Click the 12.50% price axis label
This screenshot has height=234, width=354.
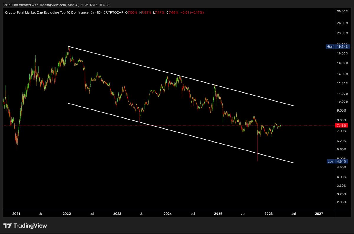(x=342, y=84)
